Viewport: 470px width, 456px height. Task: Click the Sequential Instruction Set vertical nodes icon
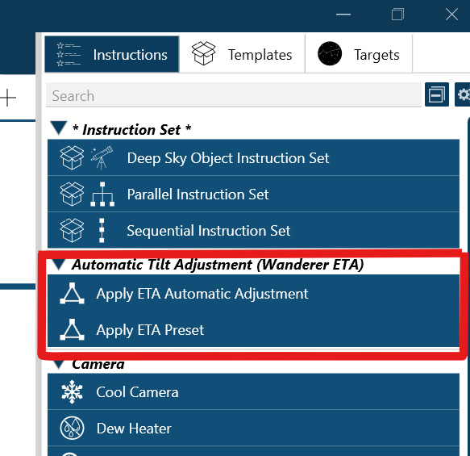102,230
